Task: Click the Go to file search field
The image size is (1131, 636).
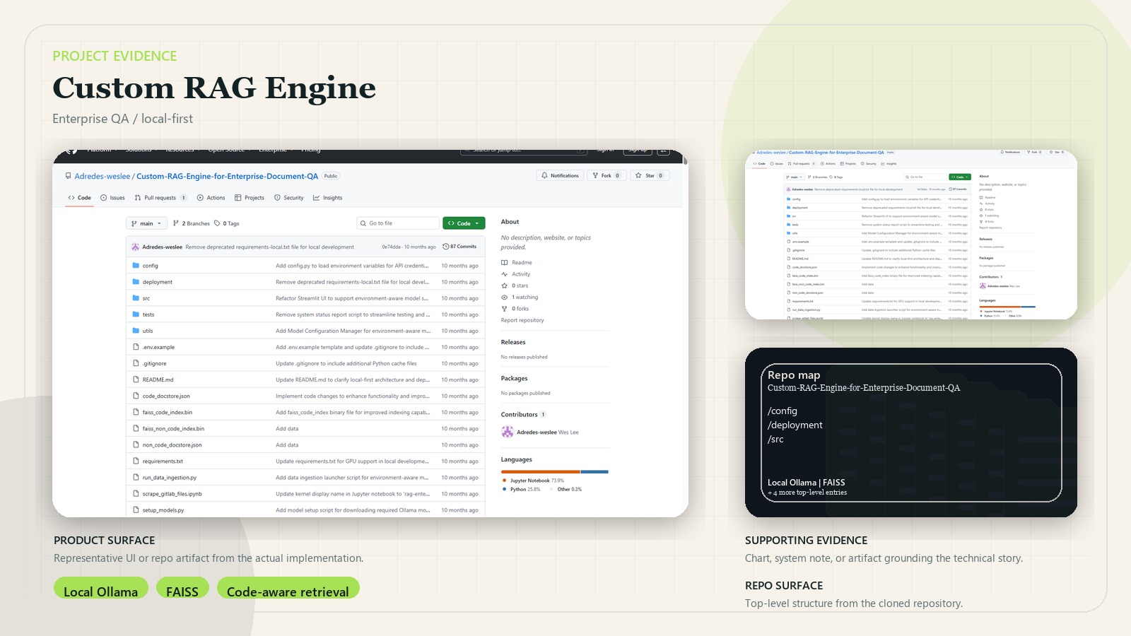Action: coord(397,223)
